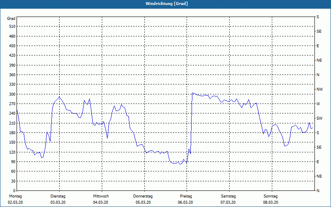Viewport: 331px width, 207px height.
Task: Click the date 02.03.20
Action: pos(15,202)
